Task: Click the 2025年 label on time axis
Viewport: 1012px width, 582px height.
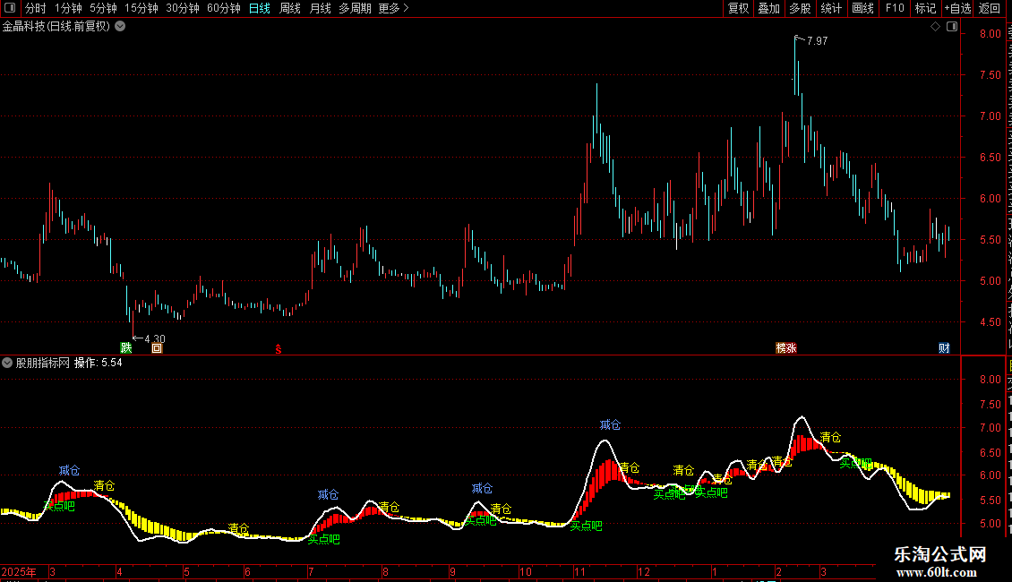Action: (x=19, y=571)
